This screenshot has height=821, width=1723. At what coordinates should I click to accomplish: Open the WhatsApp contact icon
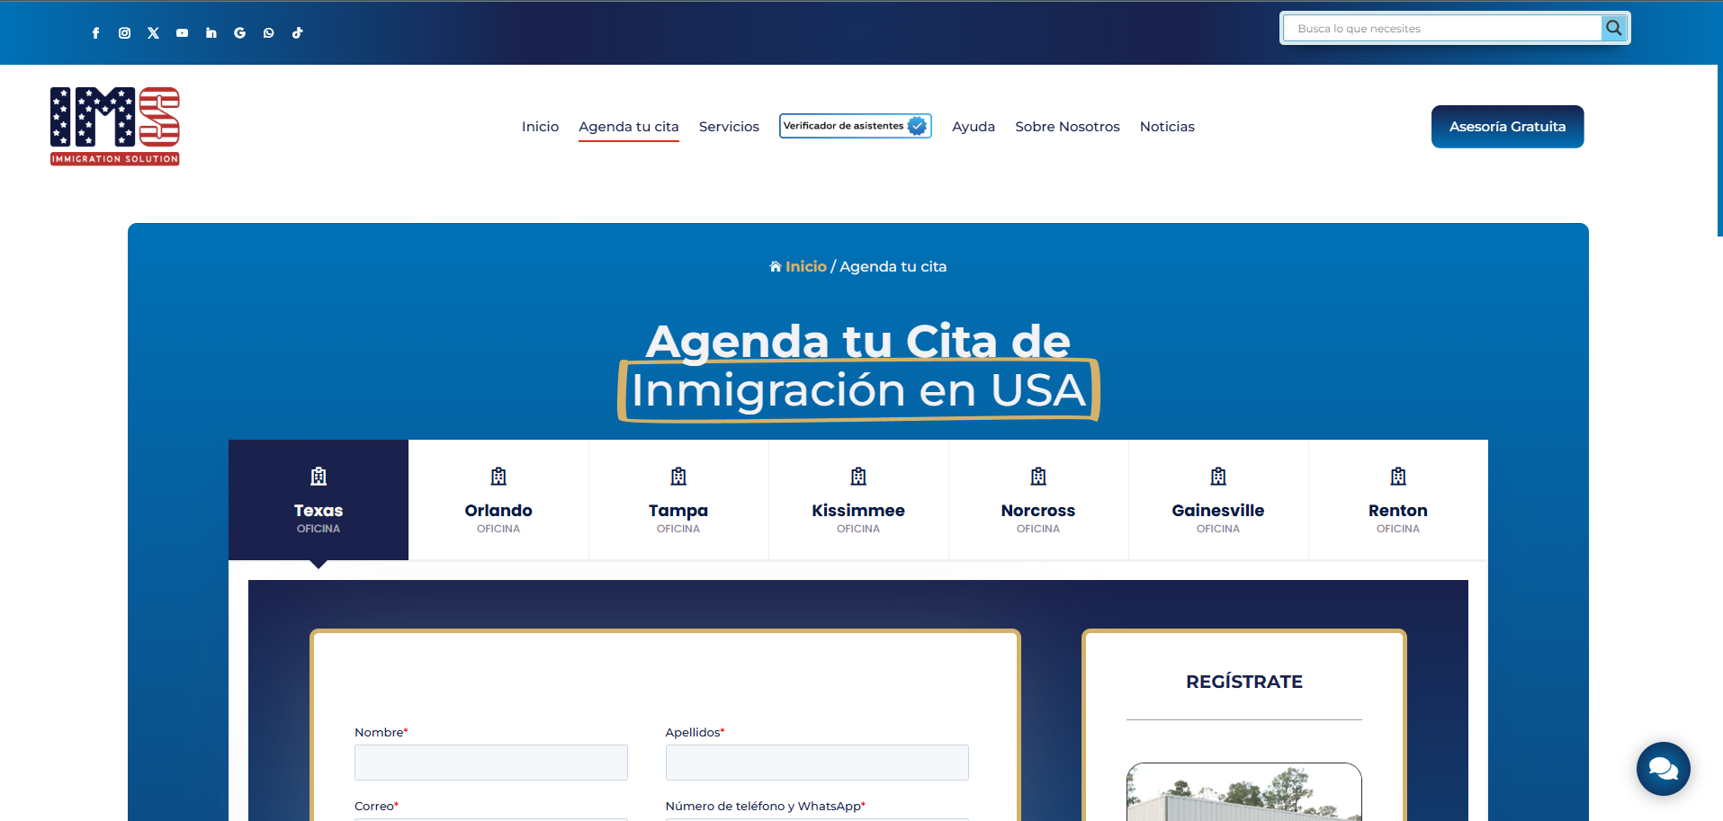click(268, 32)
